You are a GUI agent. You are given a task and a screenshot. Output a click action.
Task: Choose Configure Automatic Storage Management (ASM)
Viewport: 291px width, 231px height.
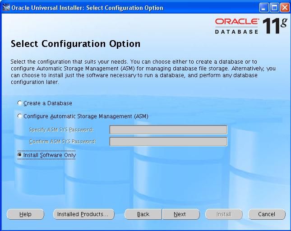pos(20,116)
